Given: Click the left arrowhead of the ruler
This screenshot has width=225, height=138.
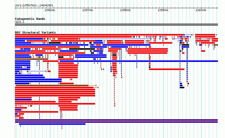Looking at the screenshot, I should coord(16,8).
